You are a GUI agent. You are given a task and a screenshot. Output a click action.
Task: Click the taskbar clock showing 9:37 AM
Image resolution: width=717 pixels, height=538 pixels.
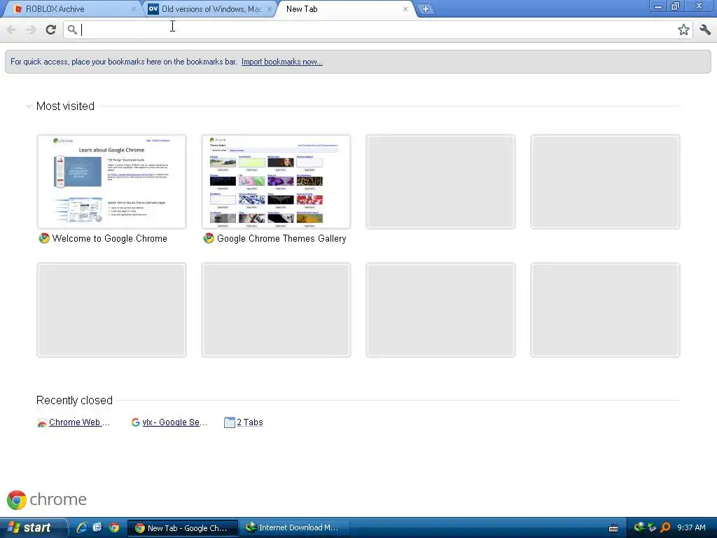(691, 527)
